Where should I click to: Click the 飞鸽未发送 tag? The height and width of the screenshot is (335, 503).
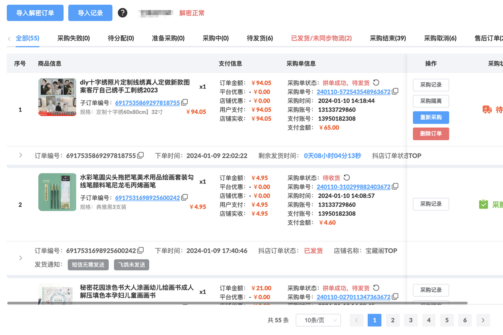pos(131,265)
